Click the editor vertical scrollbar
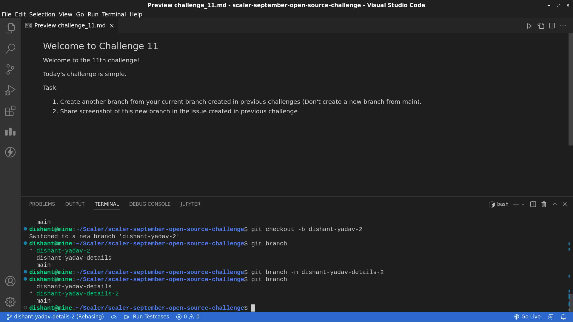The width and height of the screenshot is (573, 322). click(570, 89)
